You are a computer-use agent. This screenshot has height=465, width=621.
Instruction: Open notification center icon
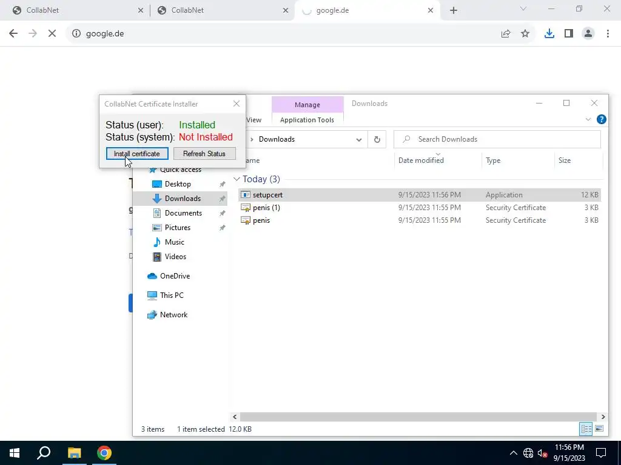601,453
